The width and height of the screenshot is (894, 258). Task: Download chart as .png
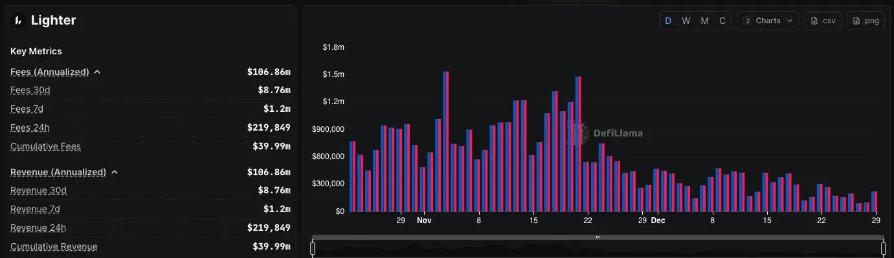click(866, 21)
